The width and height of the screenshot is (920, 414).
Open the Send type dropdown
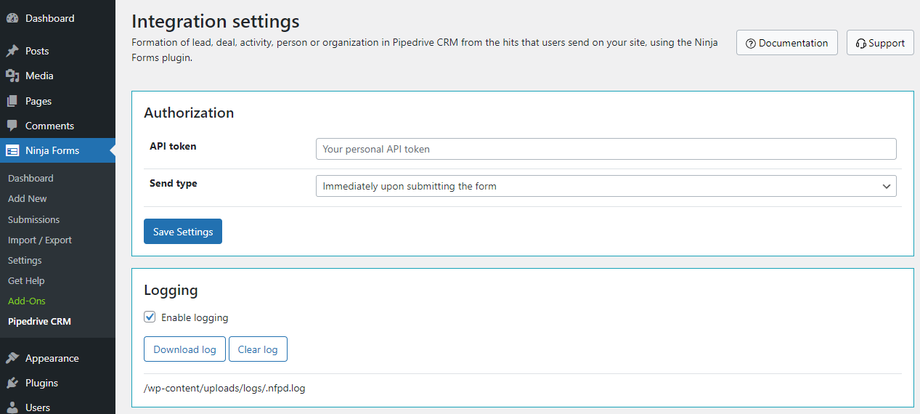(606, 186)
